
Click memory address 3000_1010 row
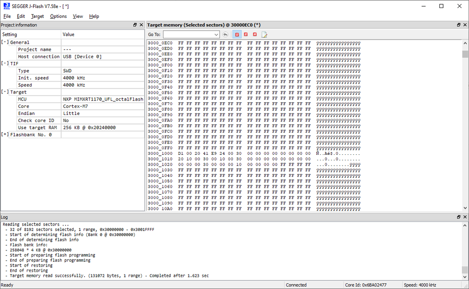coord(254,159)
